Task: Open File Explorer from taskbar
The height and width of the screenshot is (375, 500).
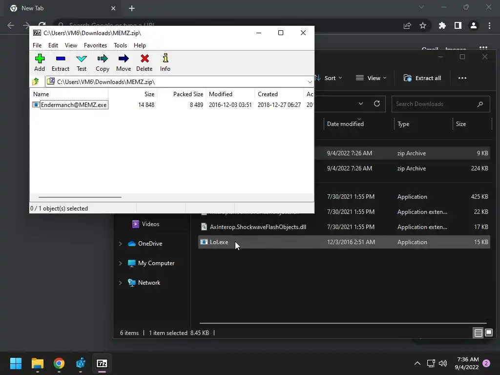Action: tap(38, 363)
